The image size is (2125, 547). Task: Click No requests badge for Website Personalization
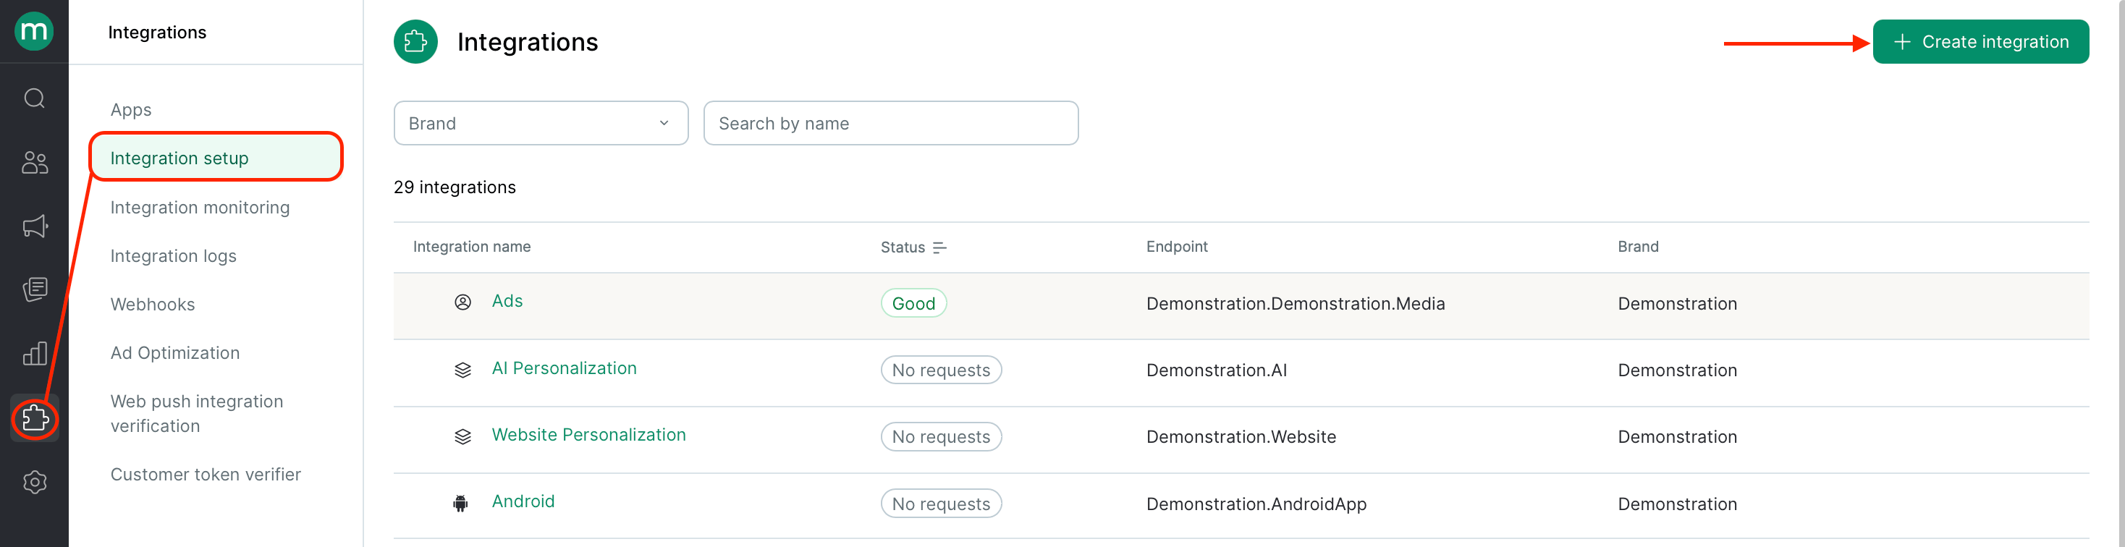click(940, 436)
